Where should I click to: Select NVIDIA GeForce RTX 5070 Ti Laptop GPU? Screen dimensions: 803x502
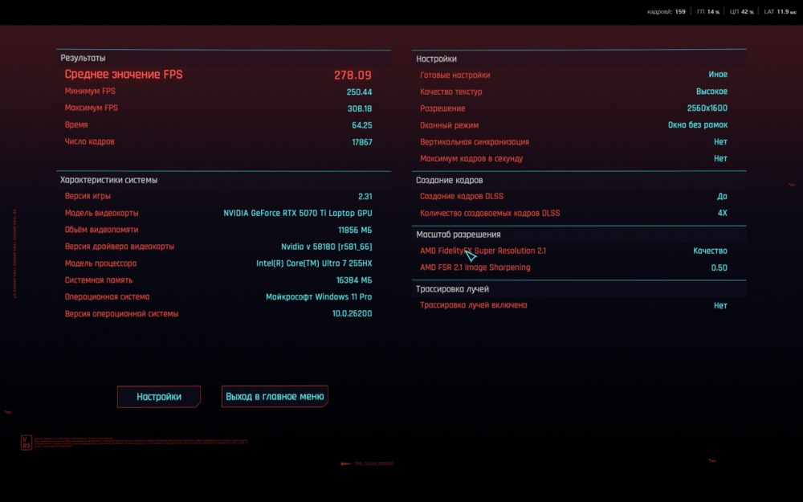coord(298,213)
